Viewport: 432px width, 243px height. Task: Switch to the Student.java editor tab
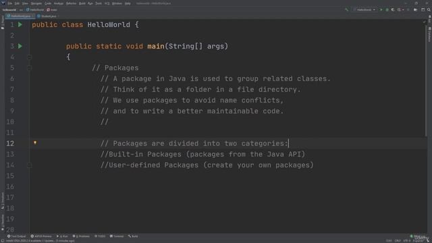[47, 16]
